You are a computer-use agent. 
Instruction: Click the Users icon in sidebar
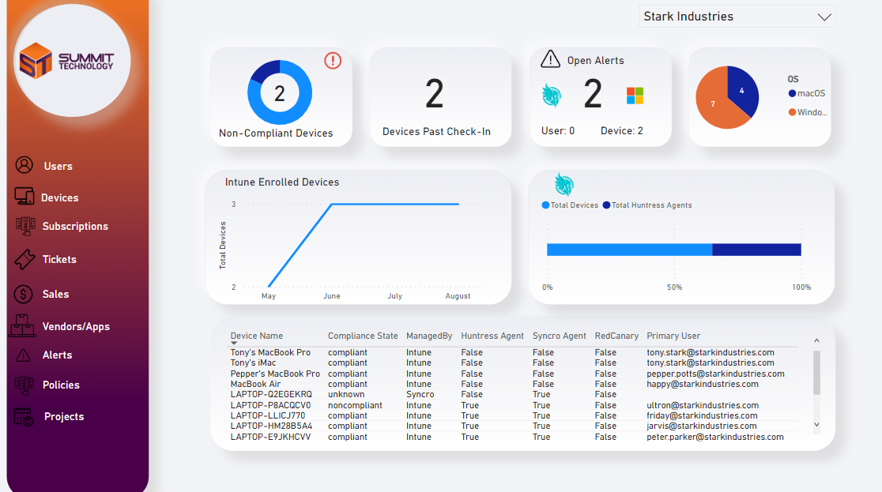pyautogui.click(x=24, y=165)
